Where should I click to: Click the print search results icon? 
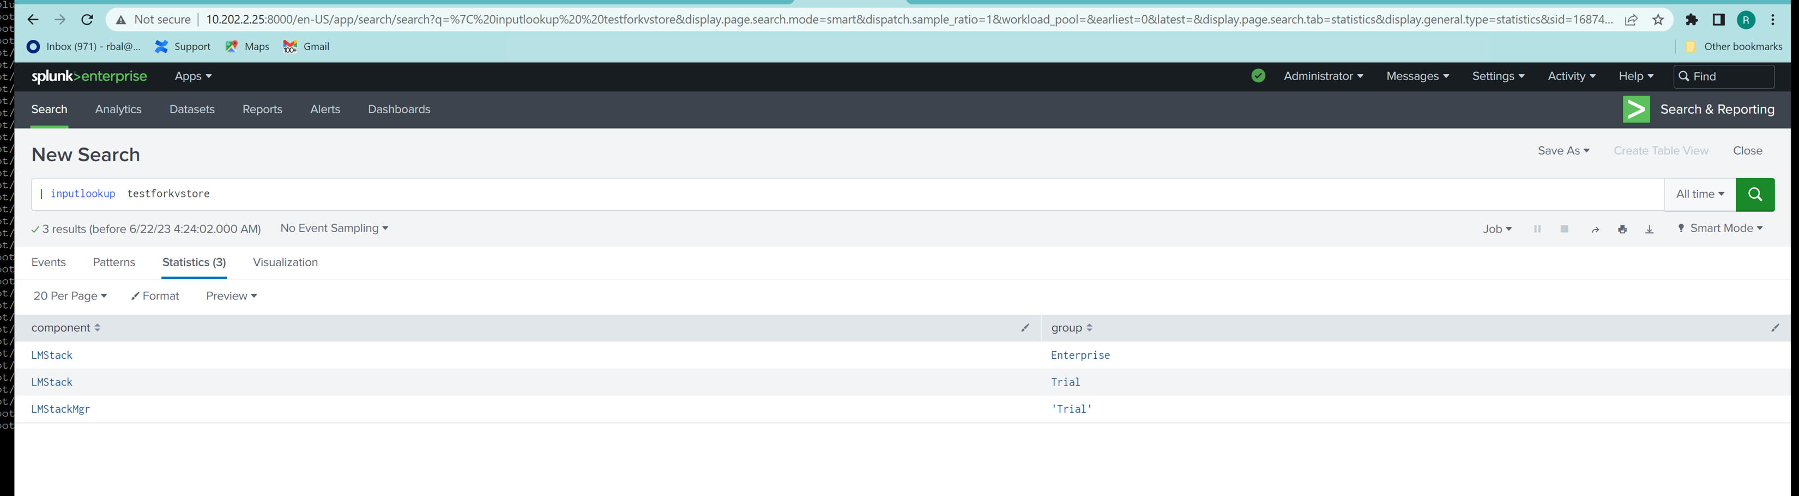[1622, 228]
